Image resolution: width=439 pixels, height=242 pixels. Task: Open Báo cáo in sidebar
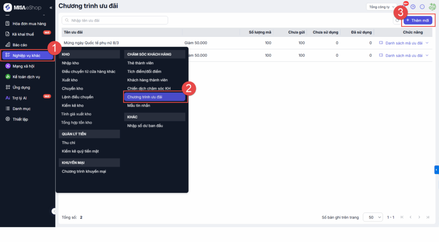[x=20, y=45]
